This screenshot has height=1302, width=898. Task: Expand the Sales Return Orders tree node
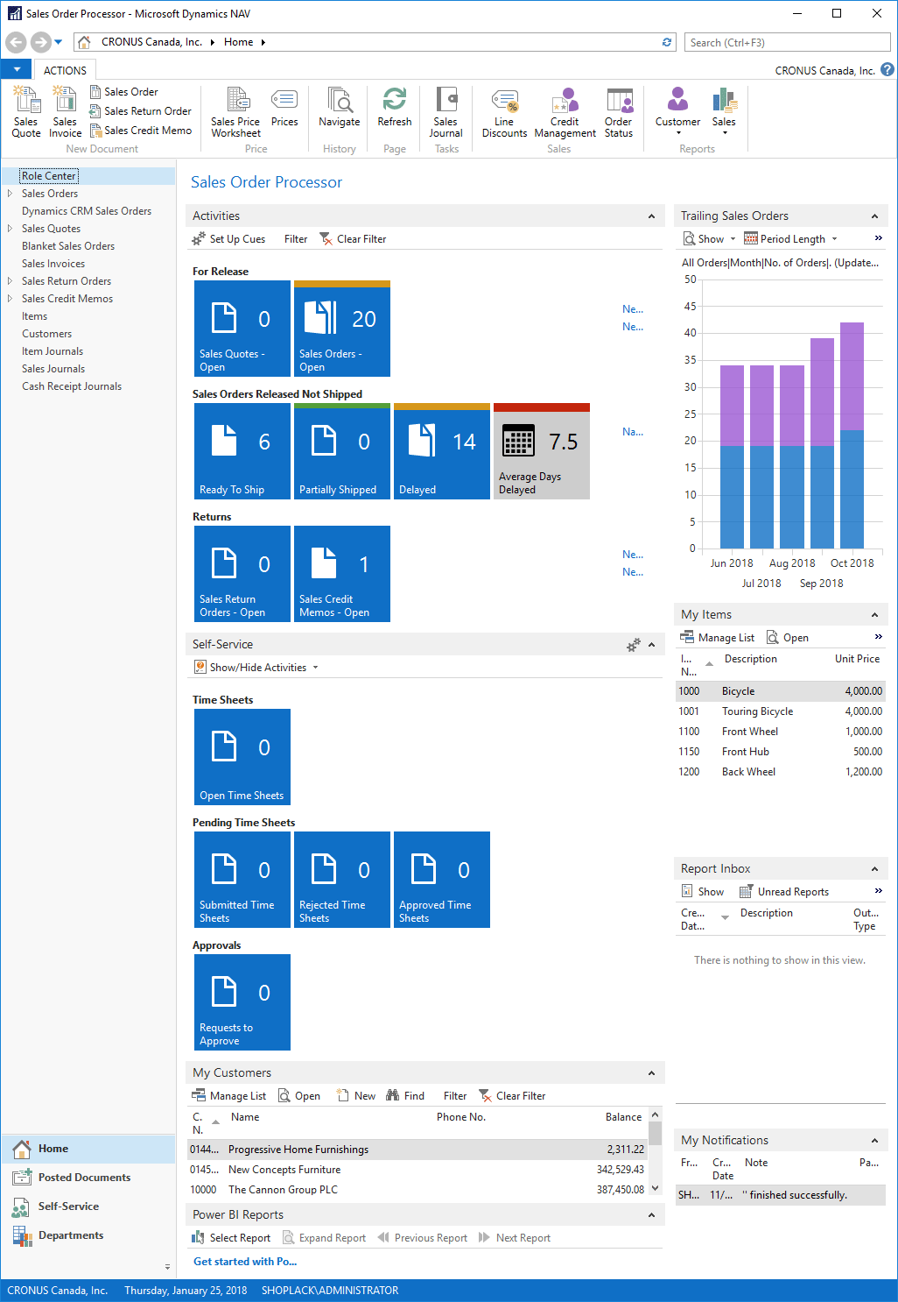pos(10,281)
